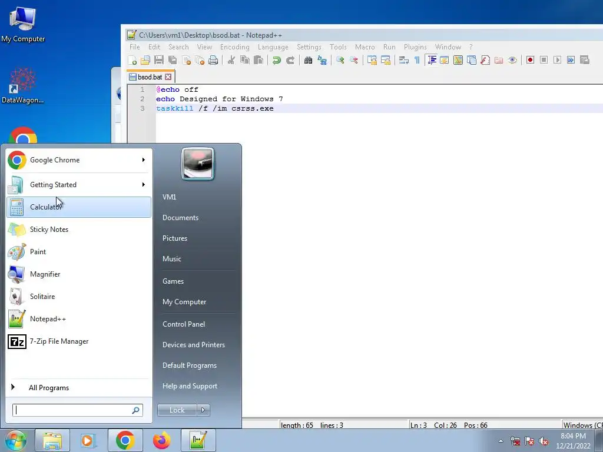Open My Computer desktop icon

[x=23, y=24]
